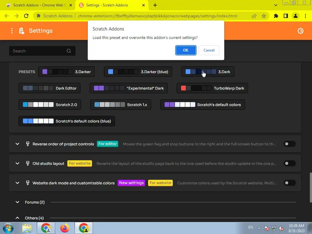Click the Search addons field
Image resolution: width=312 pixels, height=234 pixels.
(x=42, y=51)
